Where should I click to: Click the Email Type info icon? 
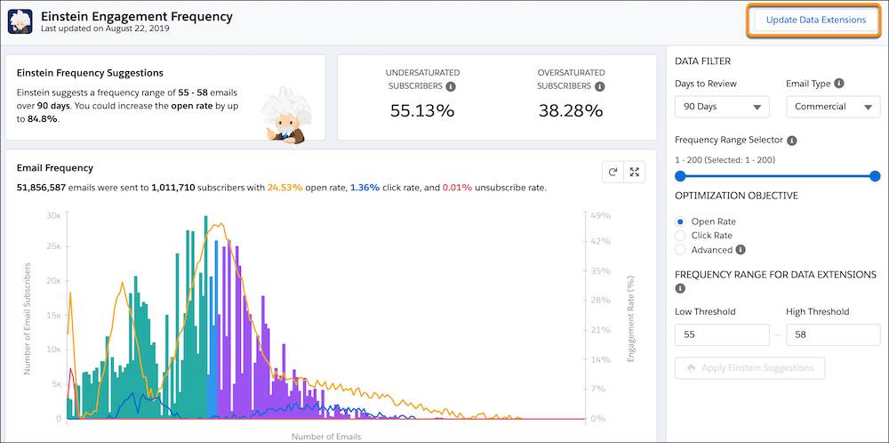pyautogui.click(x=839, y=84)
